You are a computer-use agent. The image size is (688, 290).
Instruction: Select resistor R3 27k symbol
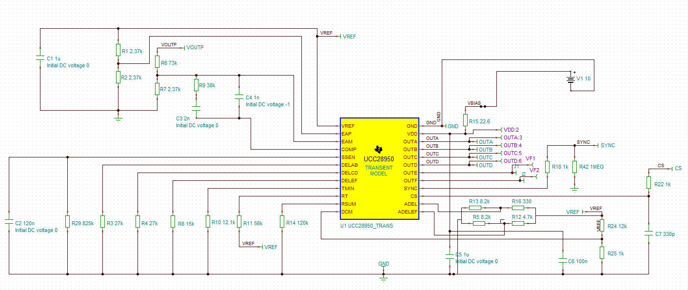point(102,221)
